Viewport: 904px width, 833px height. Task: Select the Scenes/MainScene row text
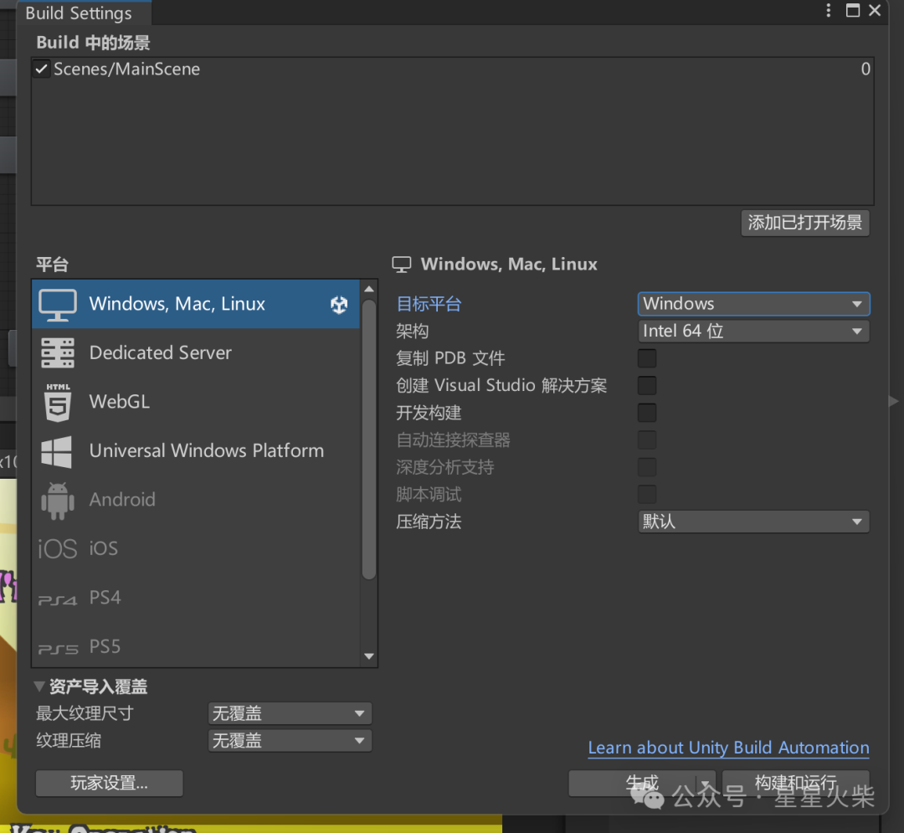pyautogui.click(x=127, y=69)
